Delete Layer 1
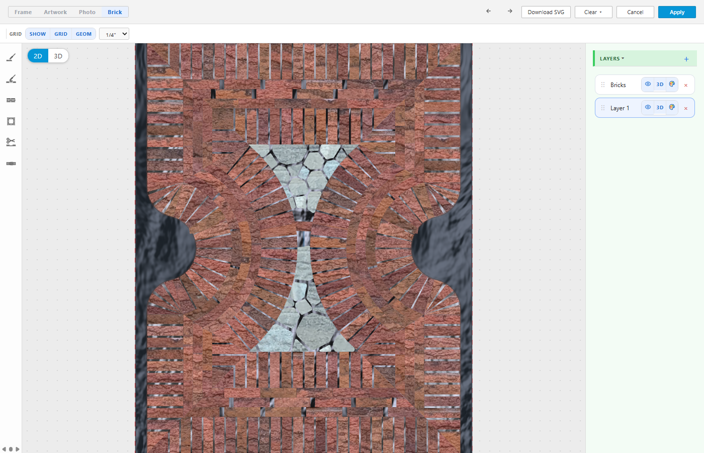Screen dimensions: 704x453 [x=686, y=108]
